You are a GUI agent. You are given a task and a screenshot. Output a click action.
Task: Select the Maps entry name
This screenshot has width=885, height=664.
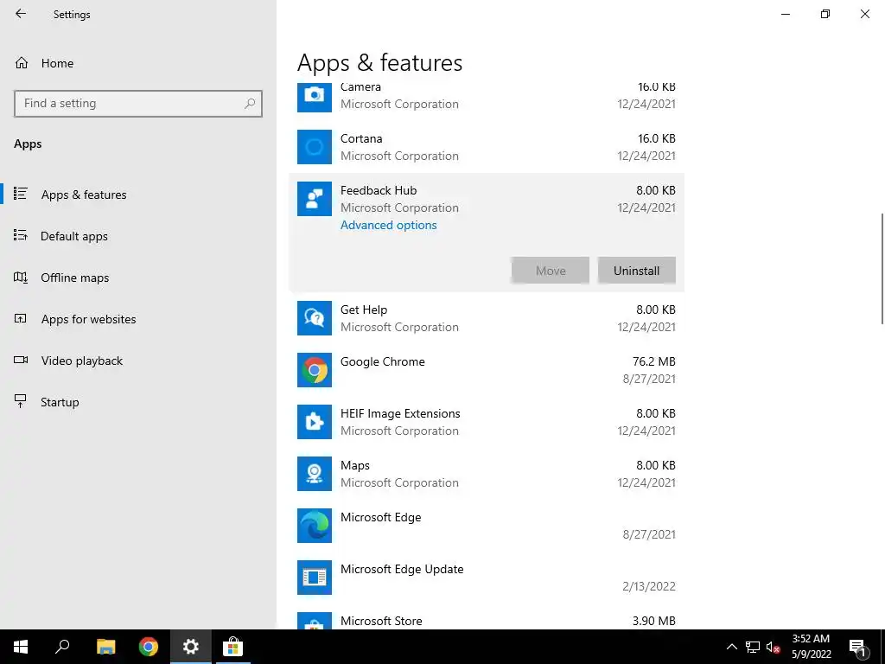tap(355, 466)
